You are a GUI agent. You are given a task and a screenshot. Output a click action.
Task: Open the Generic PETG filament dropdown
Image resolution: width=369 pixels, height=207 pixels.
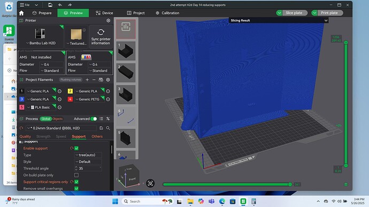[x=89, y=99]
